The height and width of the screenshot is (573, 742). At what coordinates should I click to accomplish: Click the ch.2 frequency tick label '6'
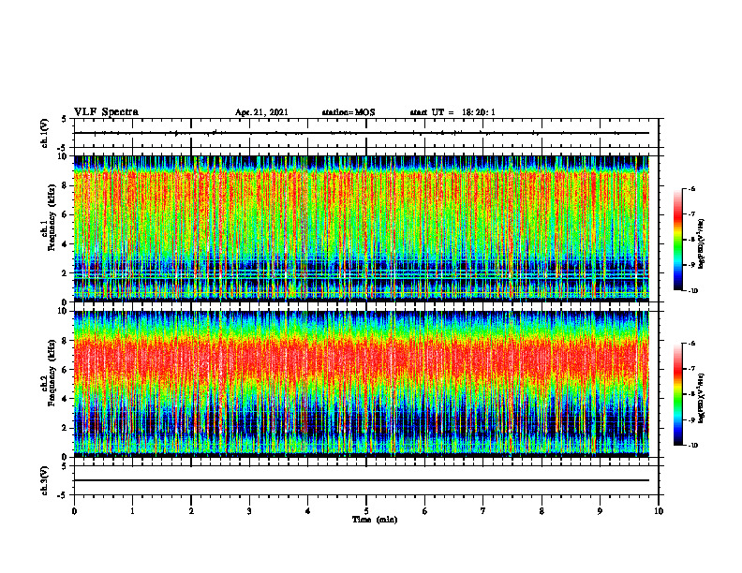66,370
